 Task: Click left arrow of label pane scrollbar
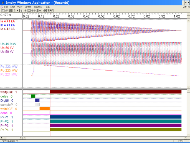[1, 138]
